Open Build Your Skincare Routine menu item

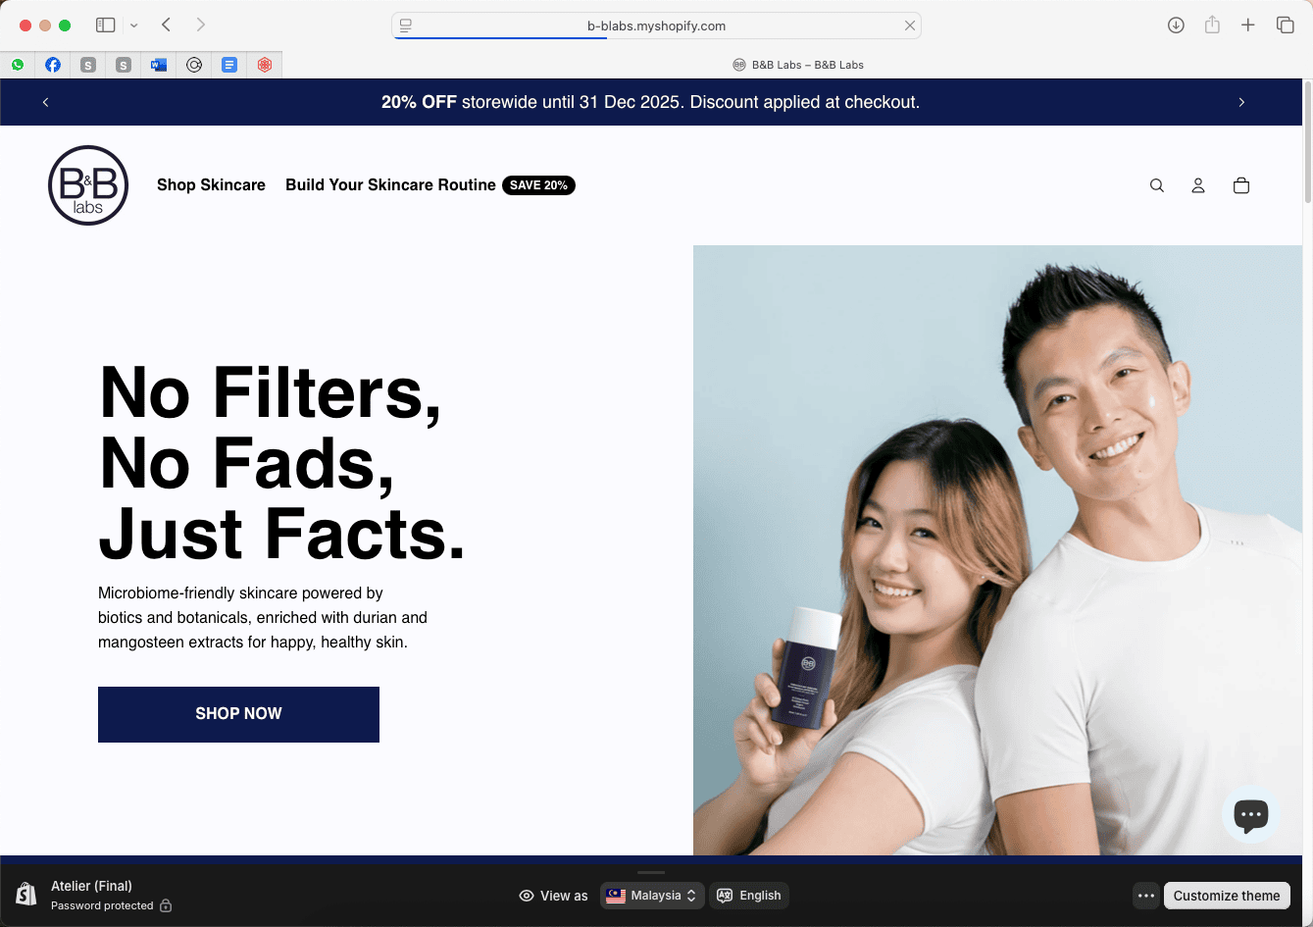point(390,185)
